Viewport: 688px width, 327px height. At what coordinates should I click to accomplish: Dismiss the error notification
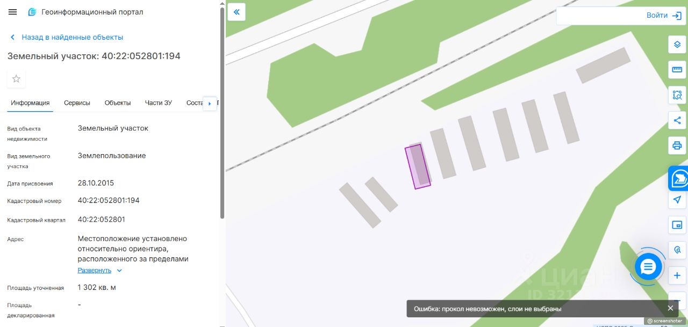point(670,308)
